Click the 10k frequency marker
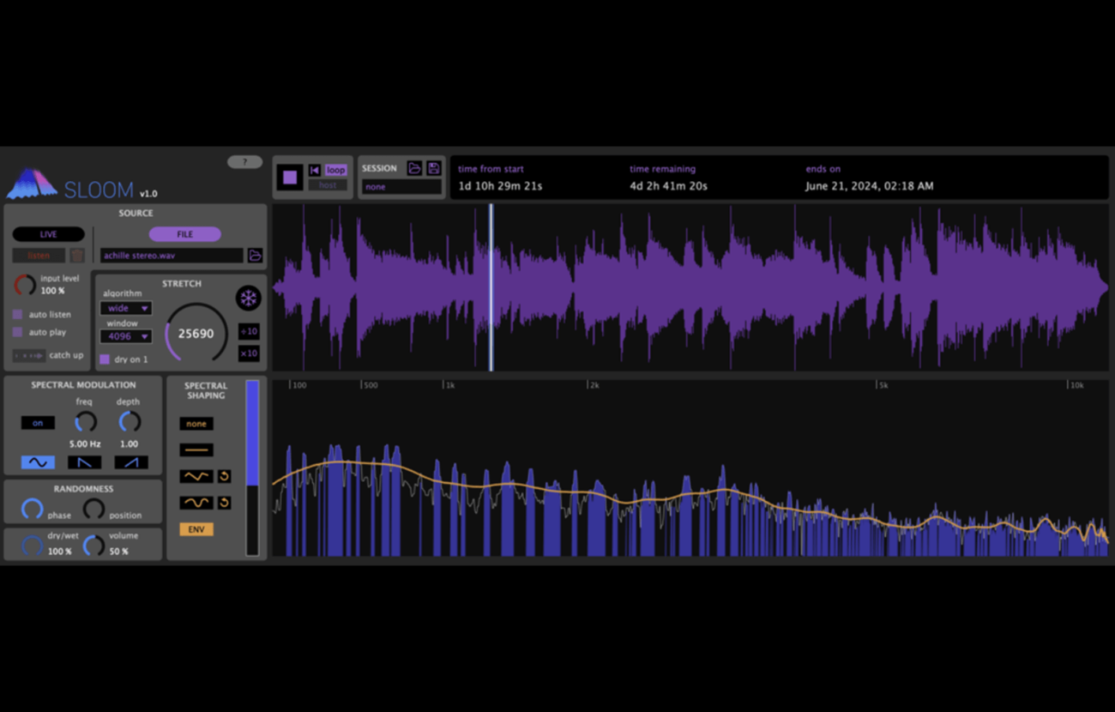The height and width of the screenshot is (712, 1115). [x=1077, y=386]
